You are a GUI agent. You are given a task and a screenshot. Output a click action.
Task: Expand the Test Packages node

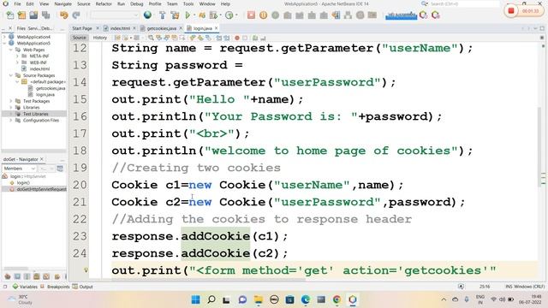(x=11, y=101)
